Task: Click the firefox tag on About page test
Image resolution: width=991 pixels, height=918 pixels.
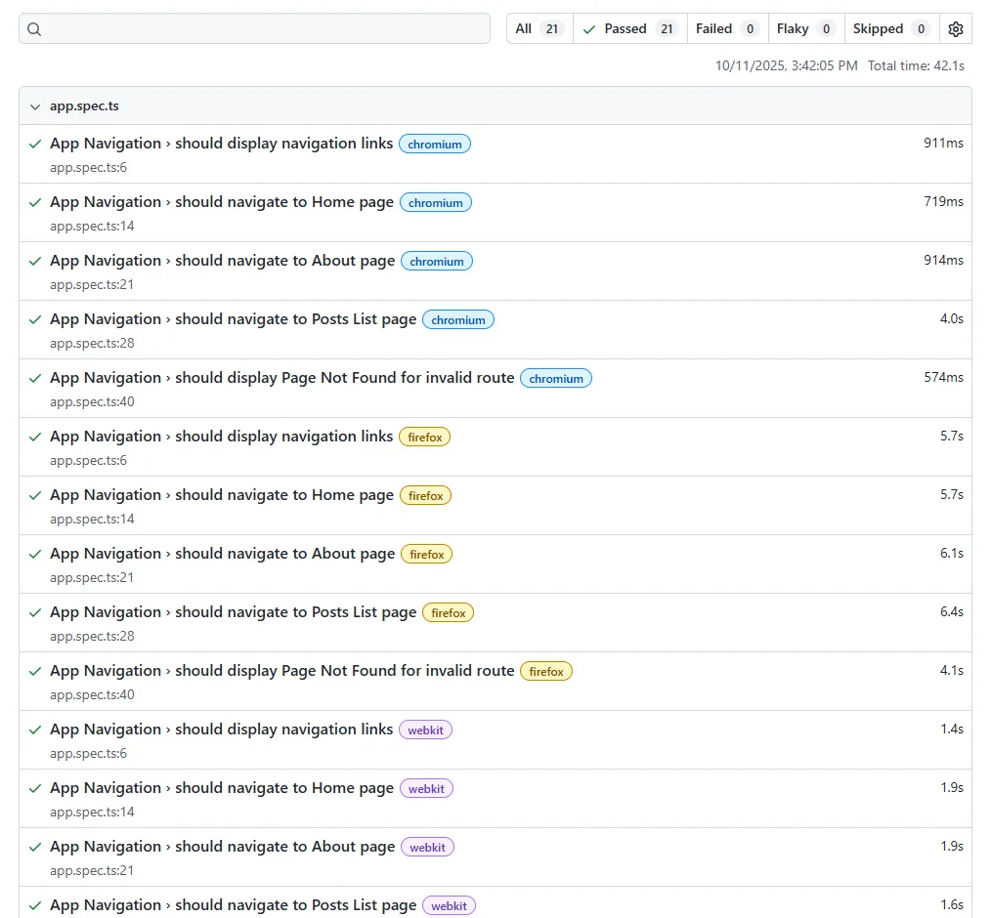Action: coord(427,555)
